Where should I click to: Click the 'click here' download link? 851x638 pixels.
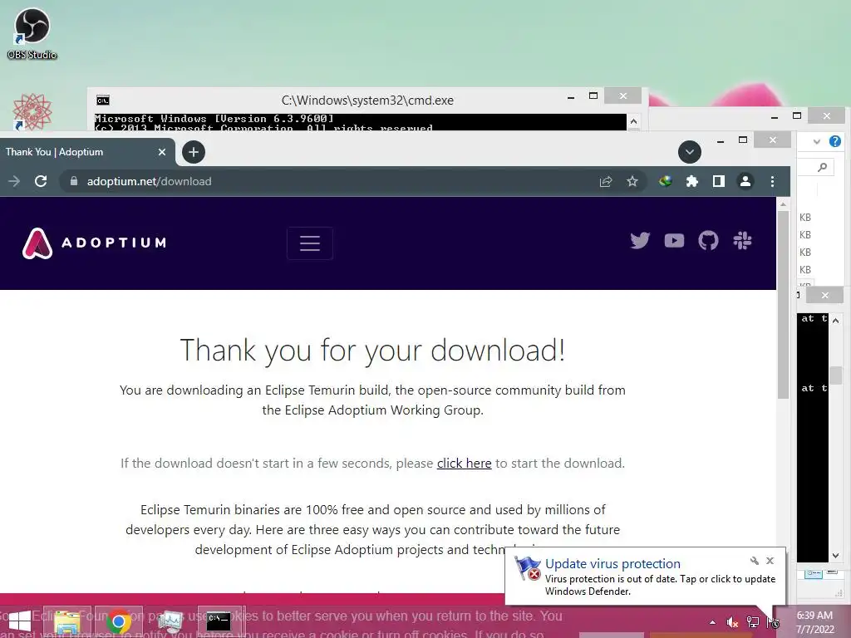464,464
